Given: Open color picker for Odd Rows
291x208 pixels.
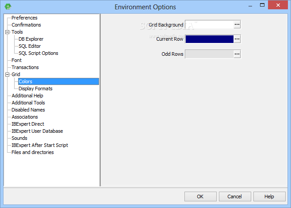Looking at the screenshot, I should coord(237,54).
